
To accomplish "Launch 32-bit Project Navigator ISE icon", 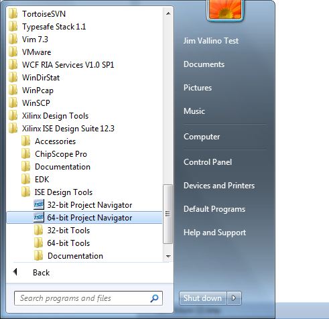I will tap(39, 204).
